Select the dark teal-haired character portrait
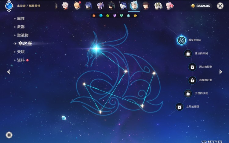The height and width of the screenshot is (143, 229). click(111, 6)
